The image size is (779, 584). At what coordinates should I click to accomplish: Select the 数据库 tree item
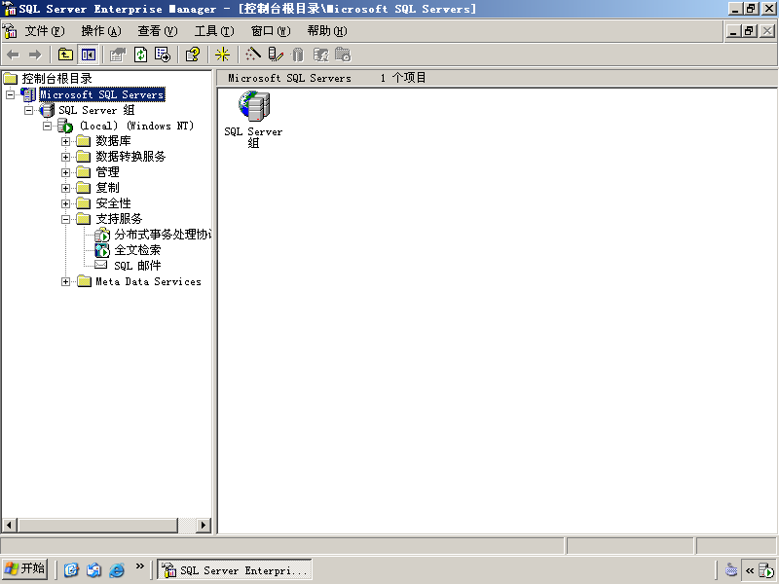(x=113, y=141)
